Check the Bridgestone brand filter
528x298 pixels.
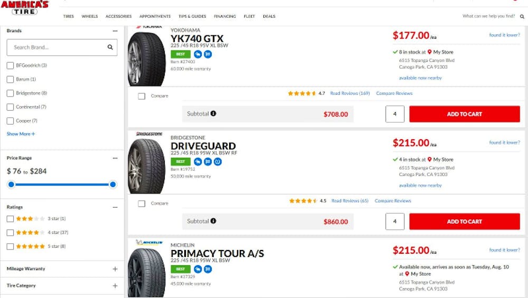(10, 93)
